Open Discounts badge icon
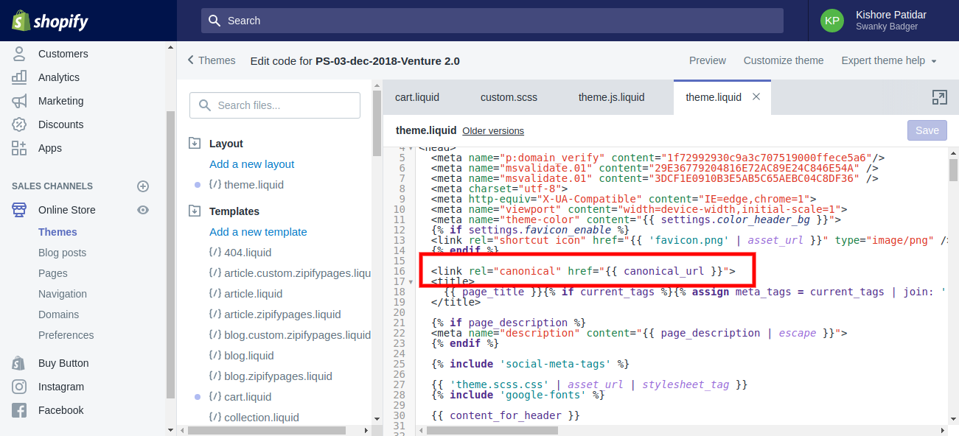Viewport: 959px width, 436px height. click(x=19, y=124)
